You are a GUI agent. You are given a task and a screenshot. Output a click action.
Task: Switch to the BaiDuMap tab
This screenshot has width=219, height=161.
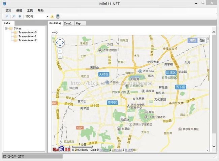point(56,23)
